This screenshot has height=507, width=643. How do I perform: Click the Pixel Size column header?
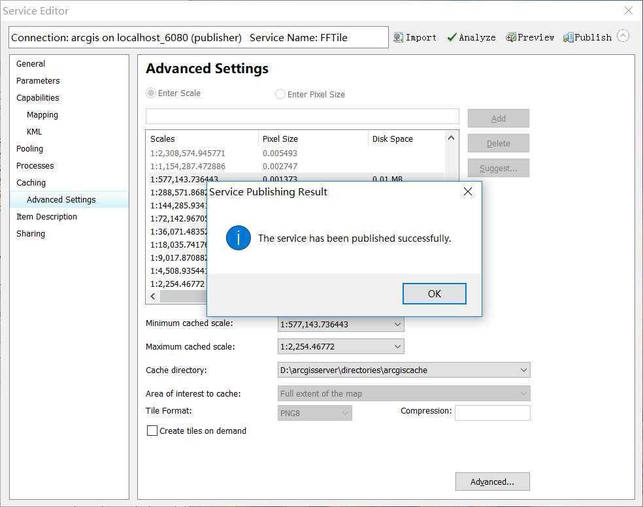[x=313, y=139]
